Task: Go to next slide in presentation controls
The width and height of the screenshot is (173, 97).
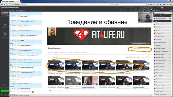Action: (133, 10)
